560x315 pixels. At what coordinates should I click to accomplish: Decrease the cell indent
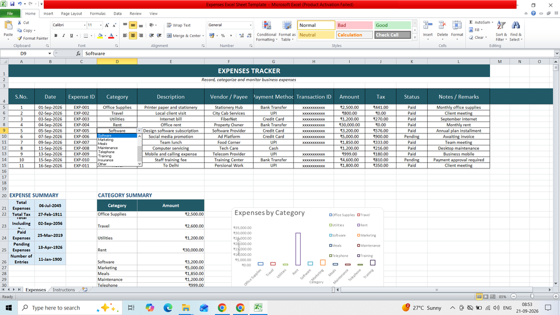coord(151,36)
